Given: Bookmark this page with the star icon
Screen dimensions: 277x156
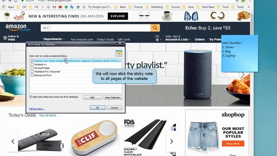Looking at the screenshot, I should [237, 1].
